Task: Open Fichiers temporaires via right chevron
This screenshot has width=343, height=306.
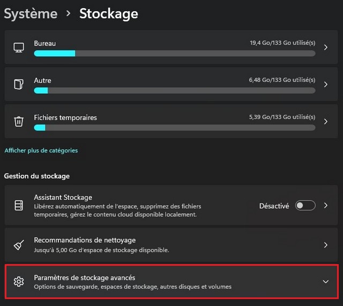Action: pyautogui.click(x=326, y=121)
